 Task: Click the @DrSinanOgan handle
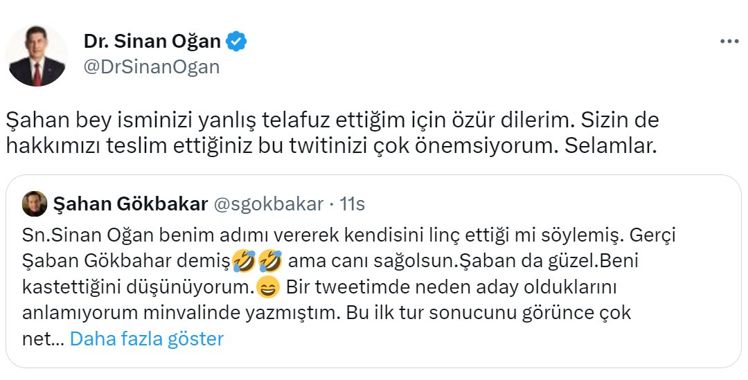click(151, 67)
